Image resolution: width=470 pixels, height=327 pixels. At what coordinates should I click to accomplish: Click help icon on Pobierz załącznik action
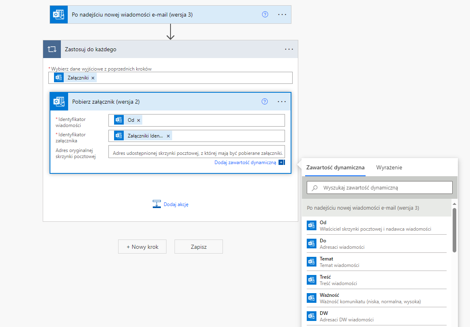(x=264, y=102)
